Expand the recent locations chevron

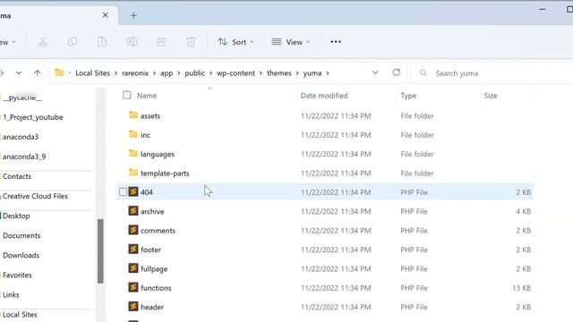click(x=19, y=73)
